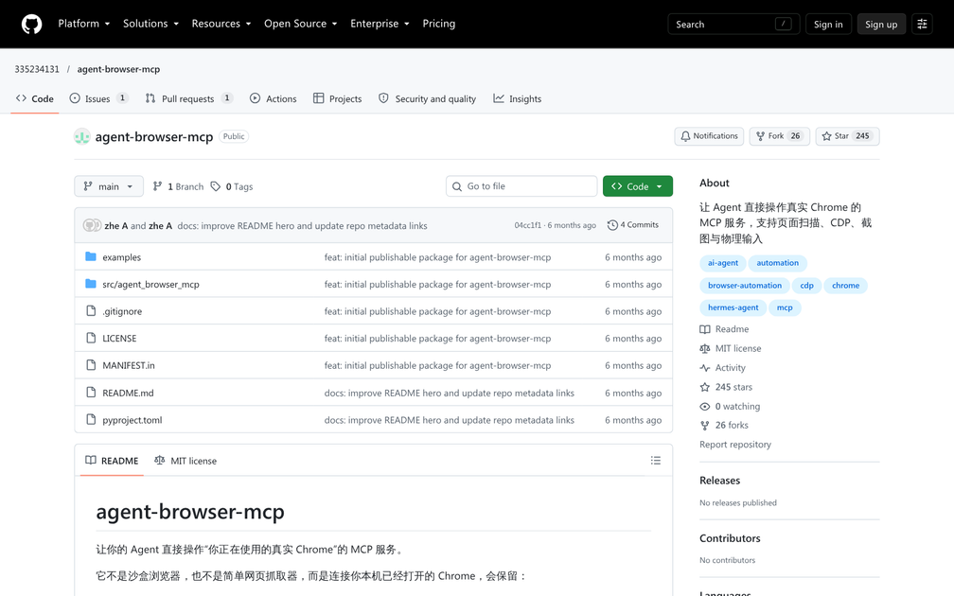
Task: Click the mcp topic tag
Action: [785, 307]
